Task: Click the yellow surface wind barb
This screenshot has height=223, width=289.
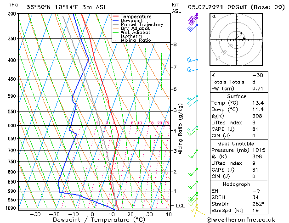Action: [x=198, y=212]
